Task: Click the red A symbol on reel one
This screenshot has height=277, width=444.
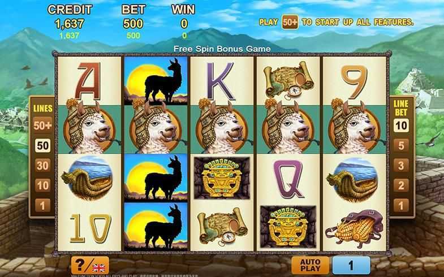Action: [x=88, y=81]
